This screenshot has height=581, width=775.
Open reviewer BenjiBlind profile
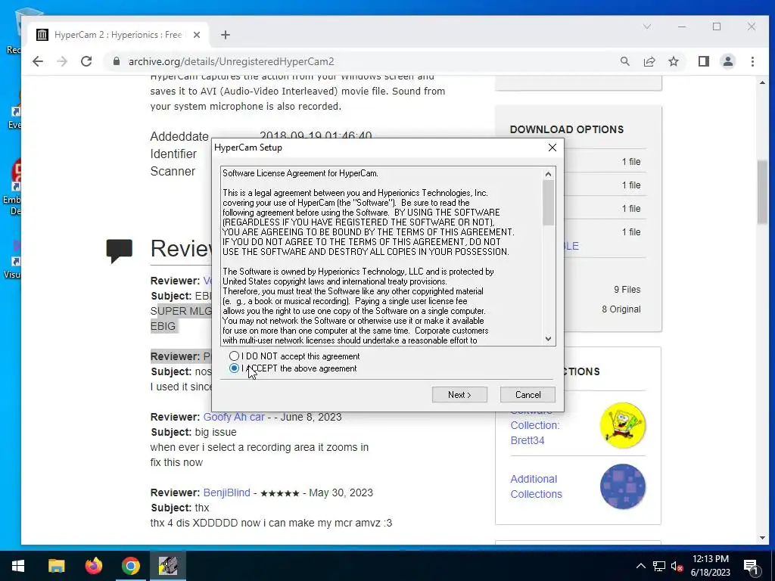226,492
